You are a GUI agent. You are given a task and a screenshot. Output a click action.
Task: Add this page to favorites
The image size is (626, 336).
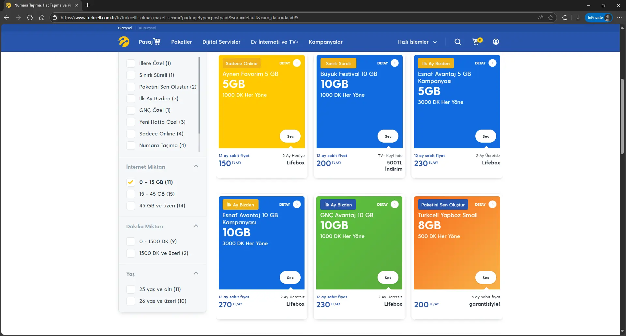click(551, 18)
